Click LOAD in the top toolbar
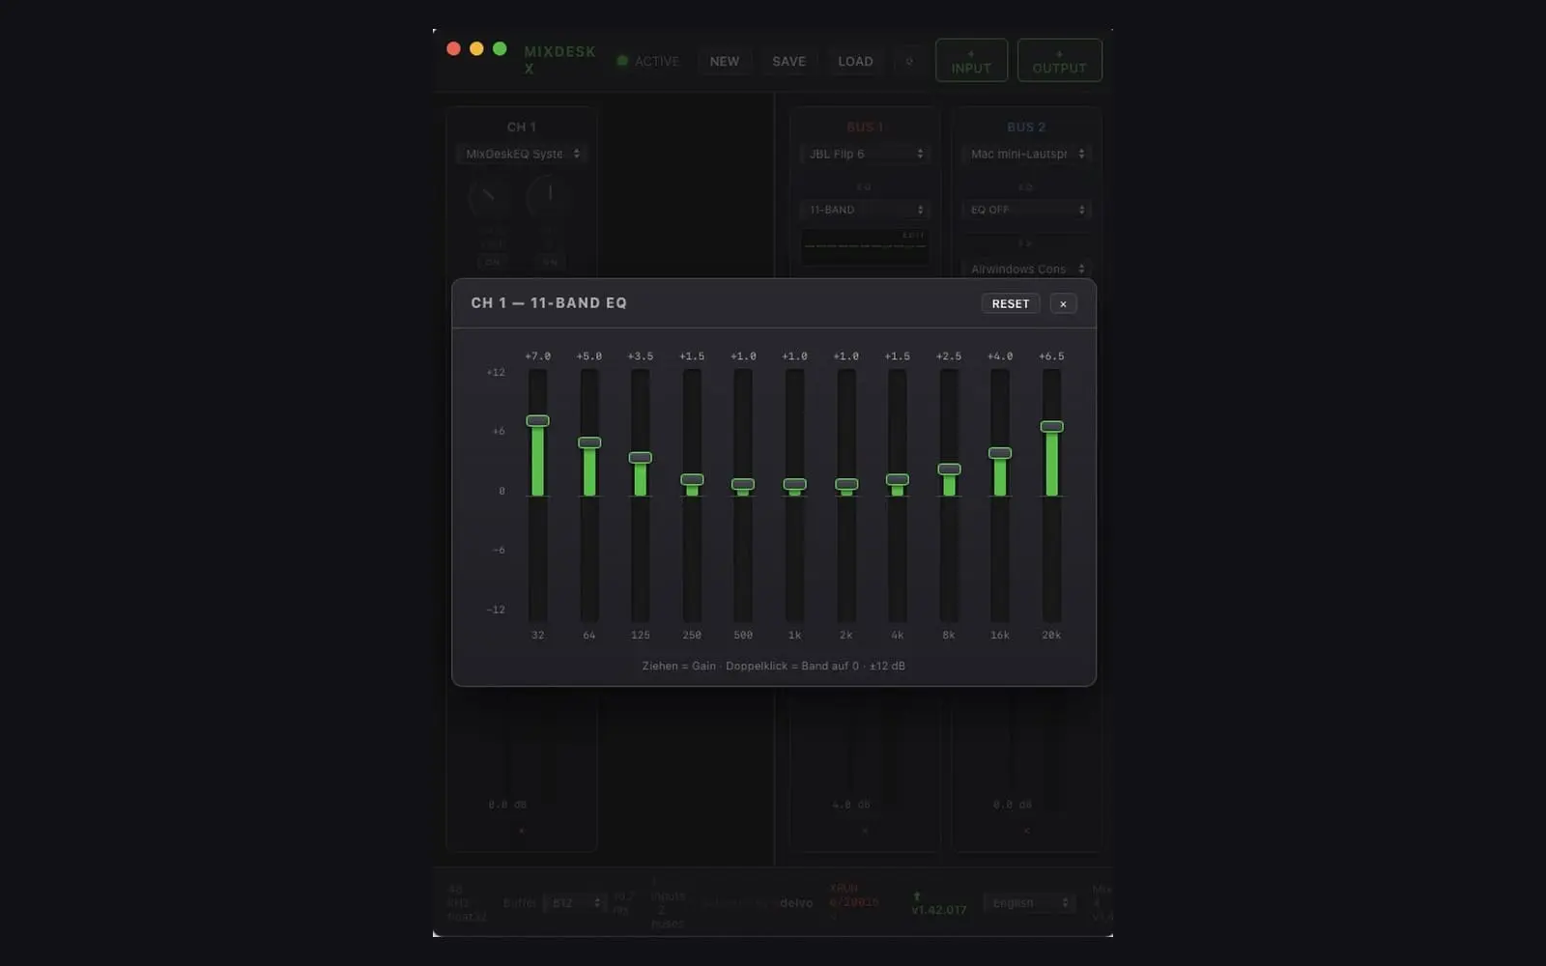This screenshot has height=966, width=1546. point(855,61)
